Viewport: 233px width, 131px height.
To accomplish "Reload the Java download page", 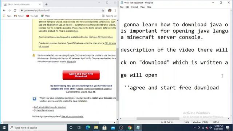I will (15, 11).
